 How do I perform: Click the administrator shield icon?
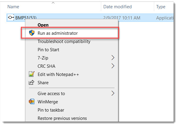tap(32, 33)
